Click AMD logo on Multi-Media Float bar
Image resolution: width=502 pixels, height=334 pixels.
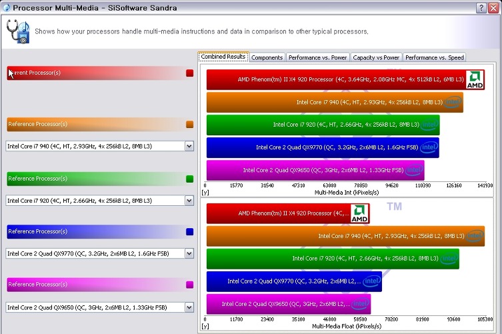[359, 213]
